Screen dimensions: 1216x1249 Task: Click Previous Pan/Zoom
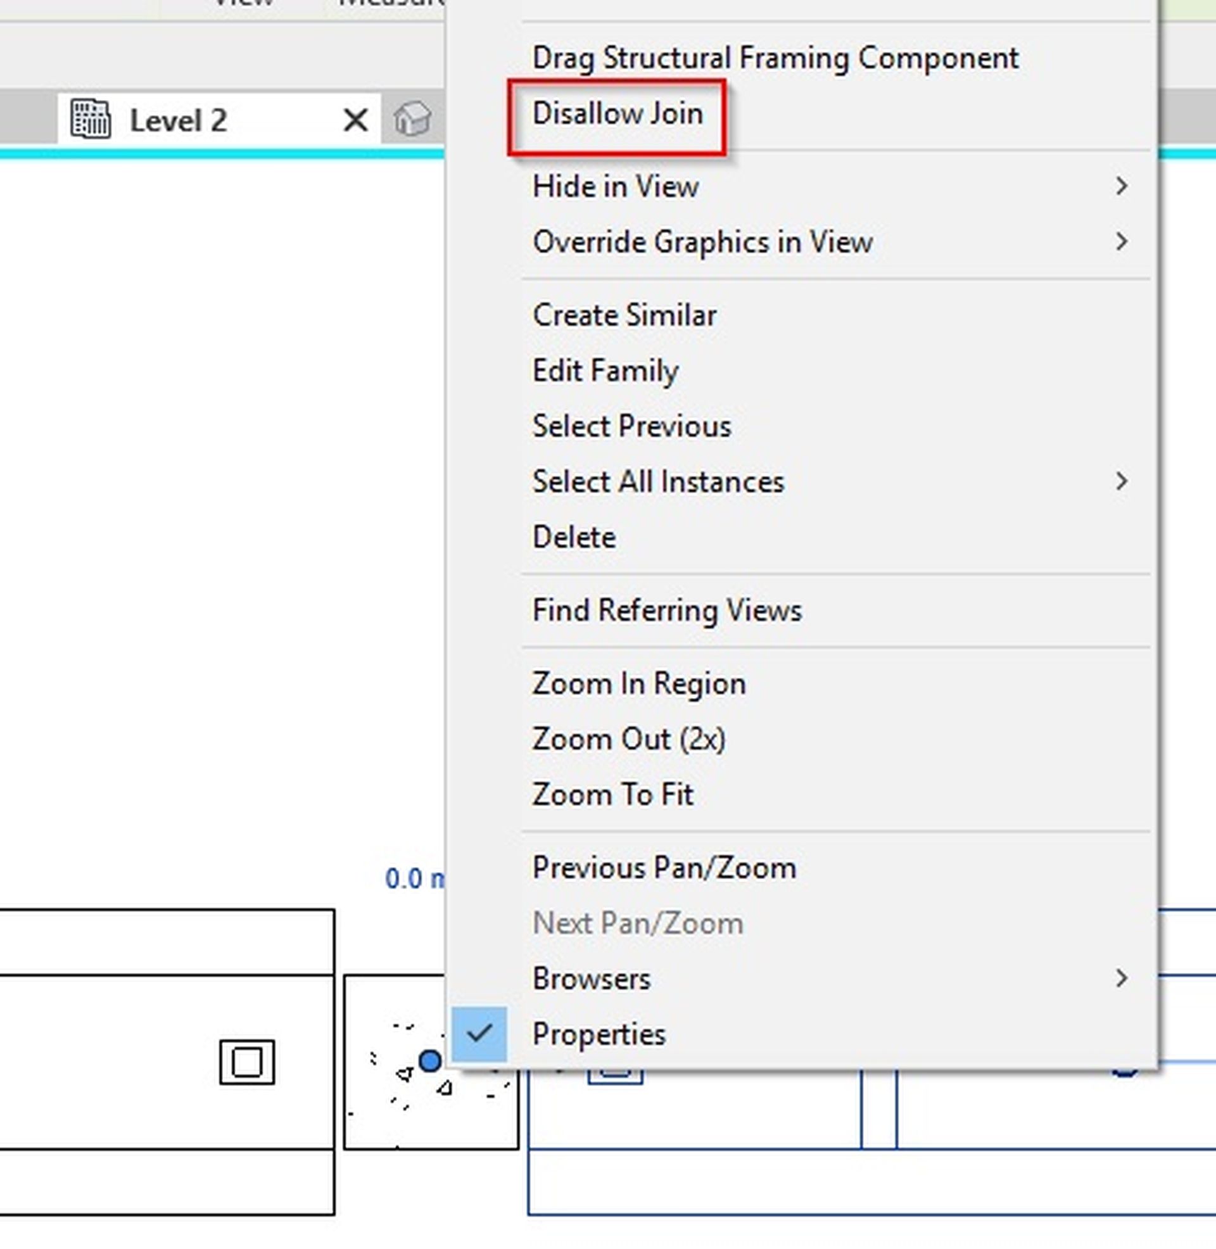pos(664,868)
